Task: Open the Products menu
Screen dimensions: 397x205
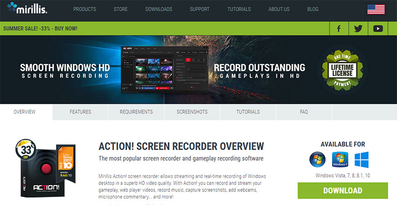Action: 85,9
